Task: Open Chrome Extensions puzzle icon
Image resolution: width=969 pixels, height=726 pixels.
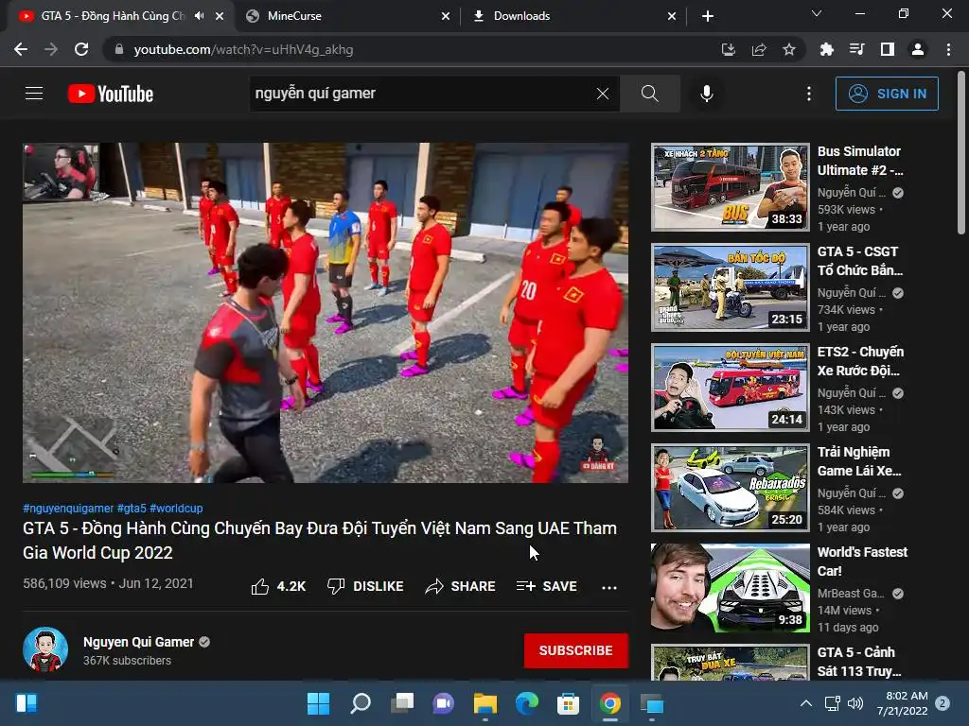Action: [826, 49]
